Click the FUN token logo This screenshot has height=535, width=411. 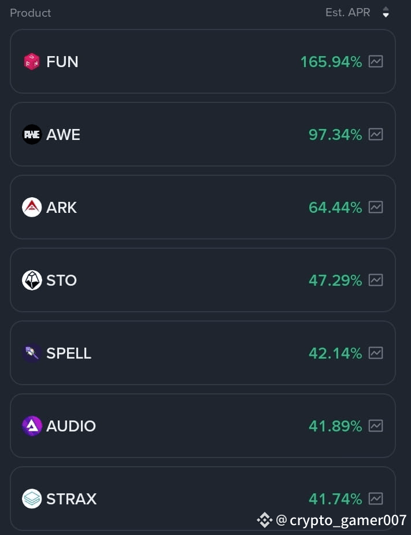[x=32, y=61]
